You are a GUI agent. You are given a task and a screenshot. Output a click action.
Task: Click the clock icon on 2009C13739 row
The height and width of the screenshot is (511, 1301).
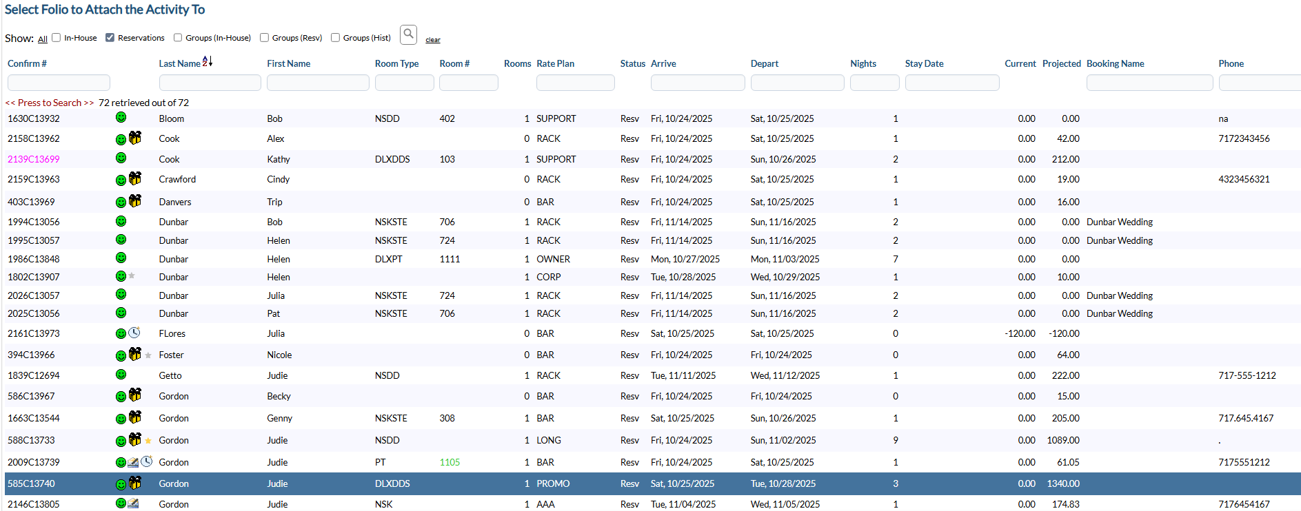coord(147,461)
